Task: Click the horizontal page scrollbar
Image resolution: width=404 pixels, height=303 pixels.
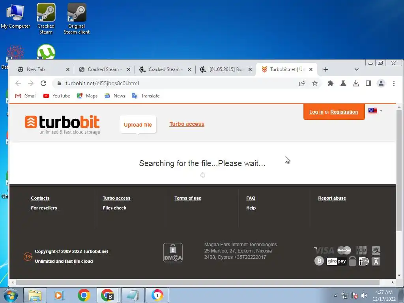Action: click(x=198, y=282)
